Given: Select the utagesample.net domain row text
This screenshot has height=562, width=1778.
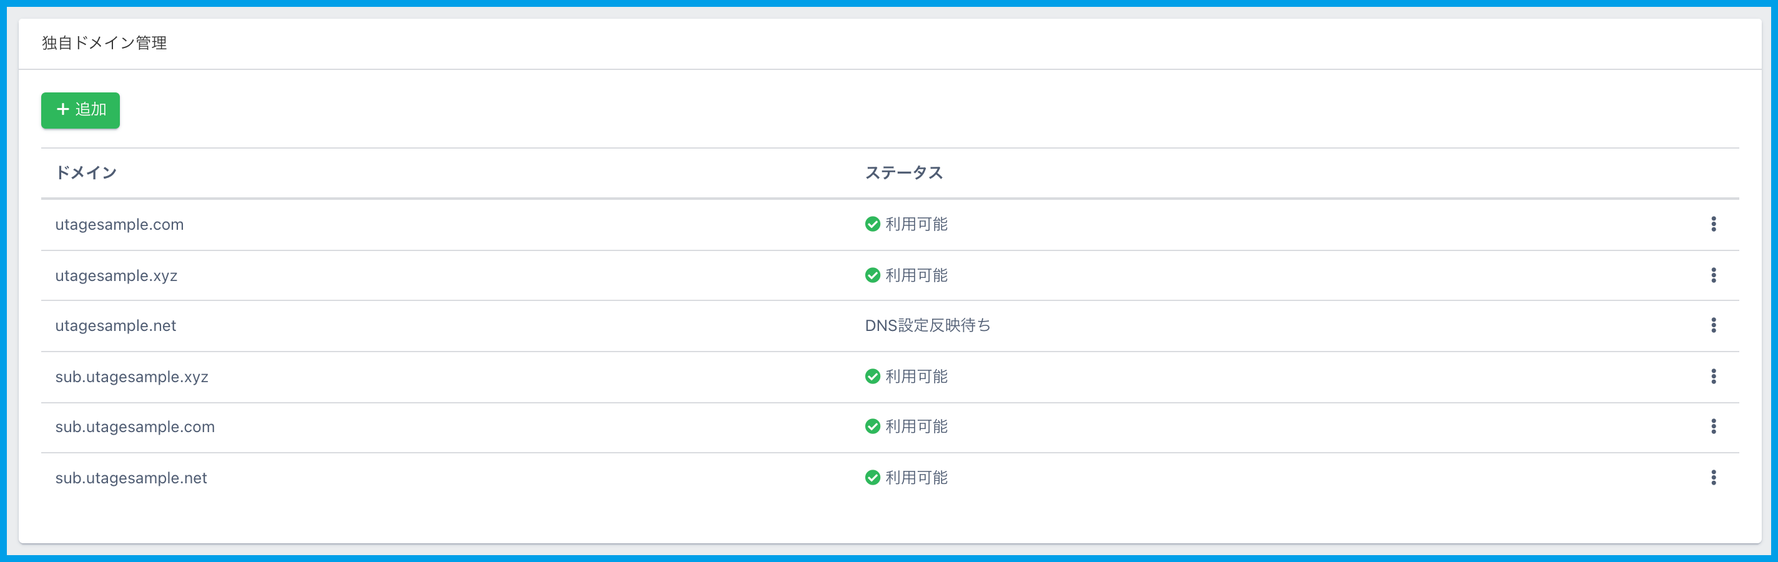Looking at the screenshot, I should click(115, 326).
